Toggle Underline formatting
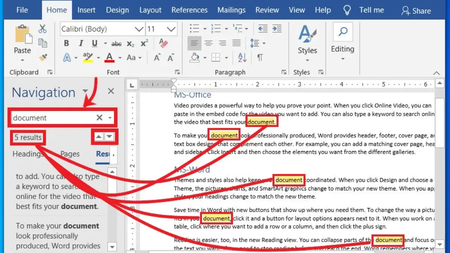 tap(94, 43)
